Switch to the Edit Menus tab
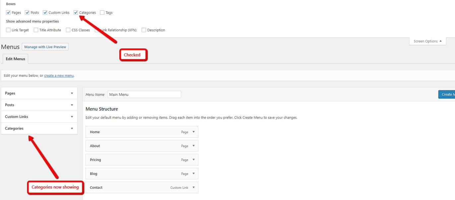Image resolution: width=455 pixels, height=200 pixels. (15, 59)
